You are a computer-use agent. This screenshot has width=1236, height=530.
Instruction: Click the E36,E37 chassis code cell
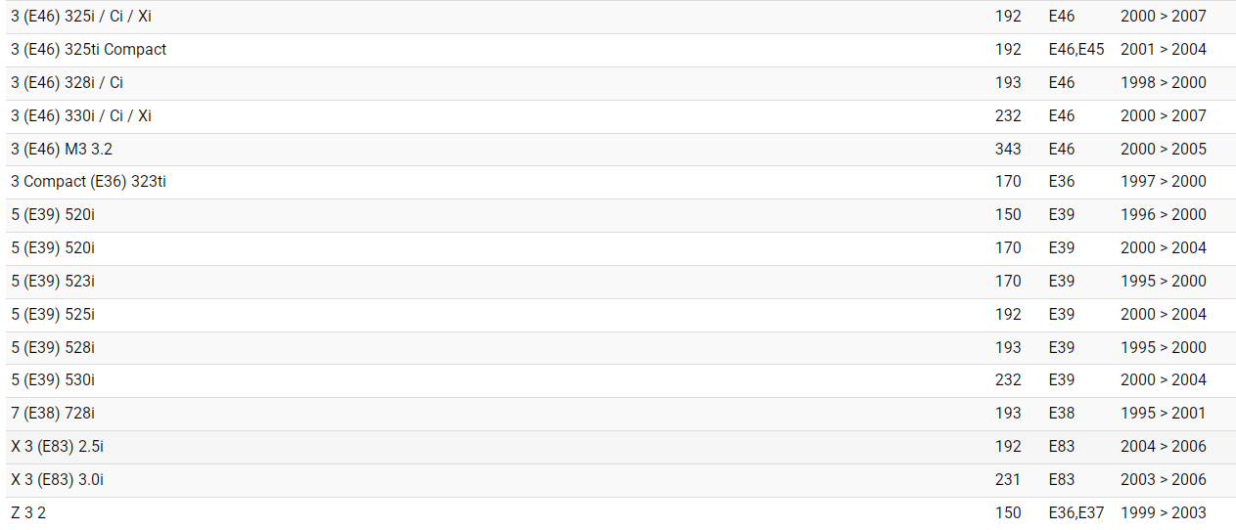pos(1076,513)
